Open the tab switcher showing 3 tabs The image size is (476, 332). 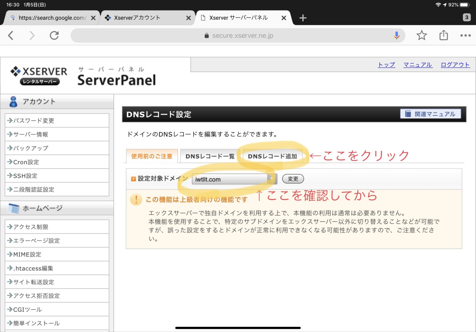pos(466,17)
